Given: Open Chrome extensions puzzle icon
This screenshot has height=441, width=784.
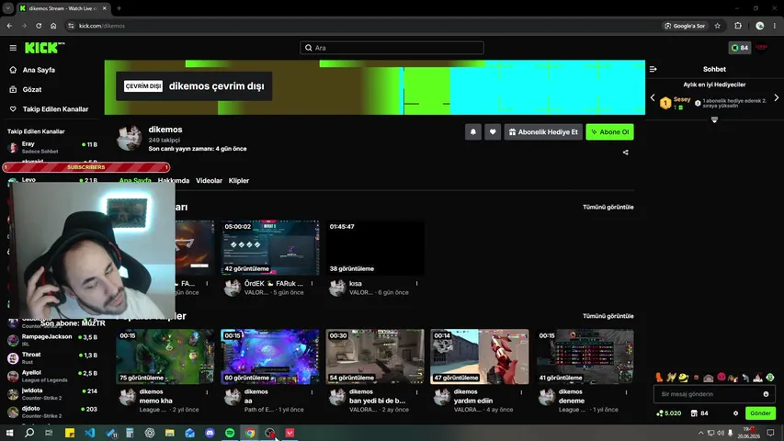Looking at the screenshot, I should (x=738, y=26).
